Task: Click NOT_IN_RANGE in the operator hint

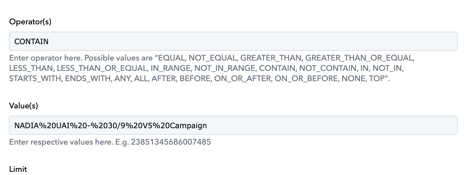Action: click(x=225, y=68)
